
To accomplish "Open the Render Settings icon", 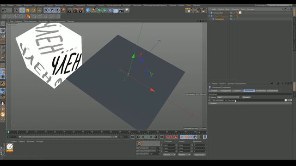I will pyautogui.click(x=81, y=10).
